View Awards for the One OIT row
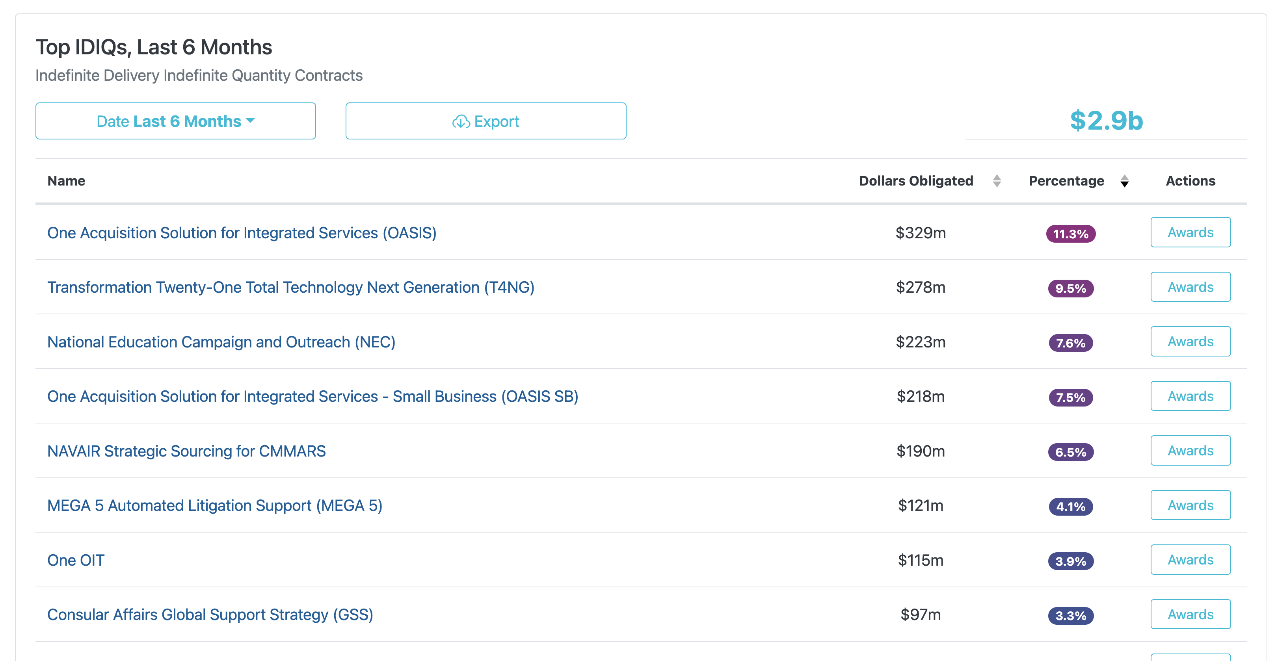 point(1190,559)
